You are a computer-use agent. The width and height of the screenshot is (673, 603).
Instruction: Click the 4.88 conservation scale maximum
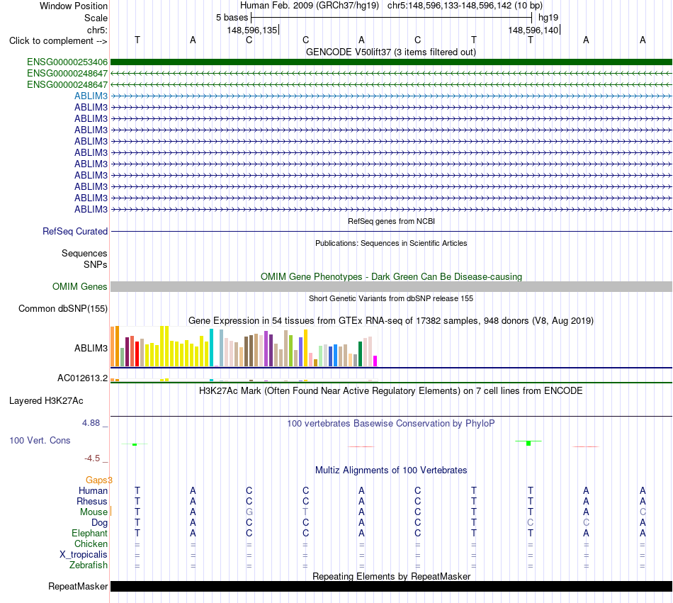coord(91,423)
